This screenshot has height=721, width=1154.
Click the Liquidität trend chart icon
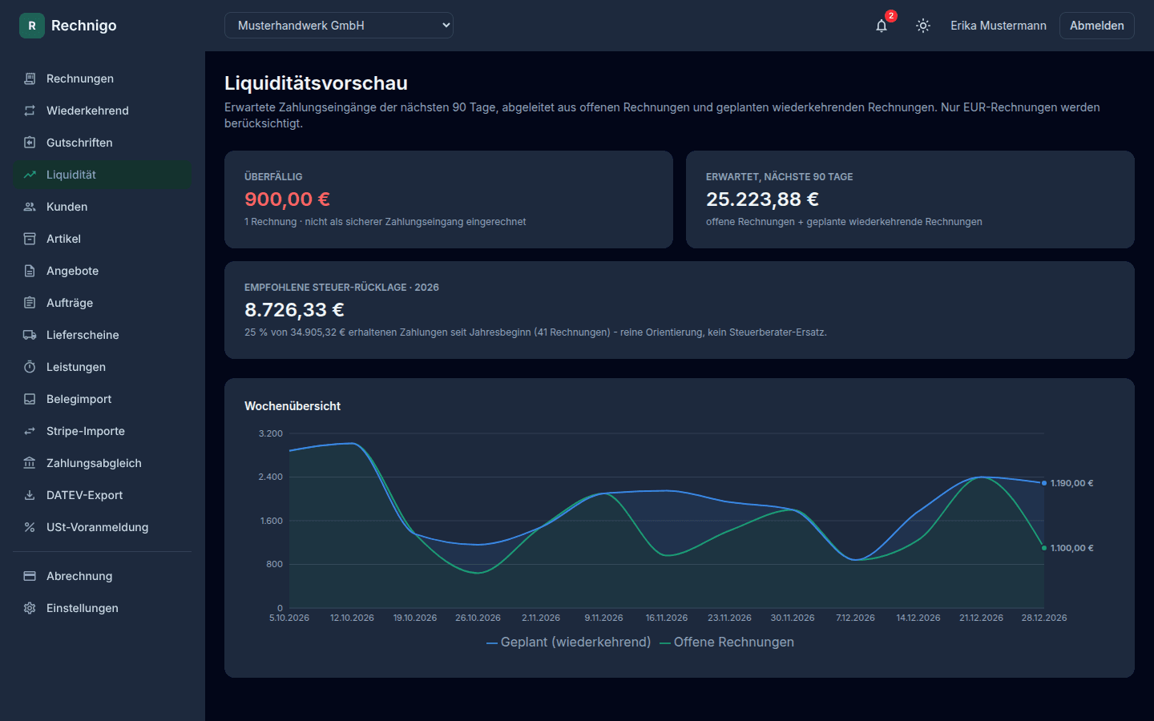(30, 175)
